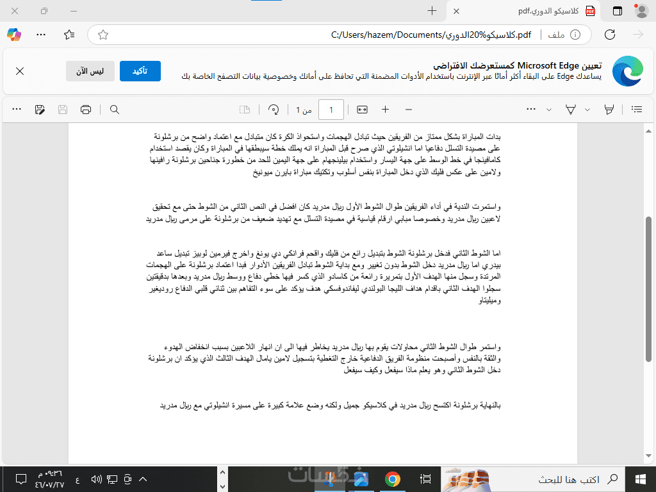Open the favorites list
Viewport: 656px width, 492px height.
click(x=69, y=35)
